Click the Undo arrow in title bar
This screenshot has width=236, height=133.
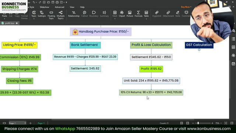(x=34, y=2)
